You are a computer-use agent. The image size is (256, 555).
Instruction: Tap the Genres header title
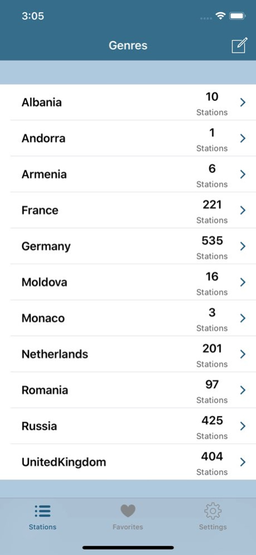click(x=128, y=46)
